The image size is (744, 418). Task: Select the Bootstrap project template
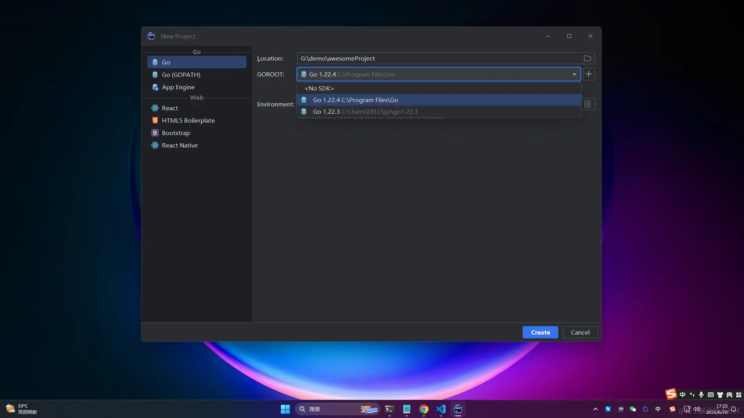pos(197,133)
